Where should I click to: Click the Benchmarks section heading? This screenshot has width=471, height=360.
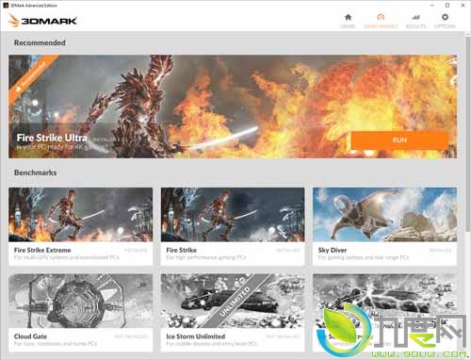point(36,172)
